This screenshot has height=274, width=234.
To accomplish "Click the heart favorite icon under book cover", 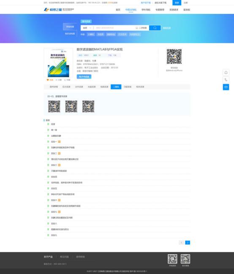I will [48, 80].
